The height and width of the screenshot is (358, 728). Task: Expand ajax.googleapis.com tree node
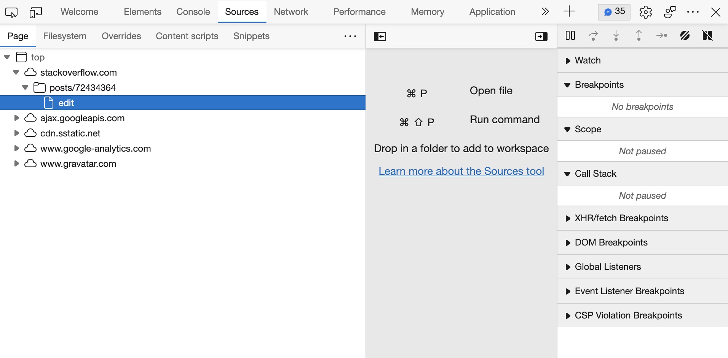(16, 118)
